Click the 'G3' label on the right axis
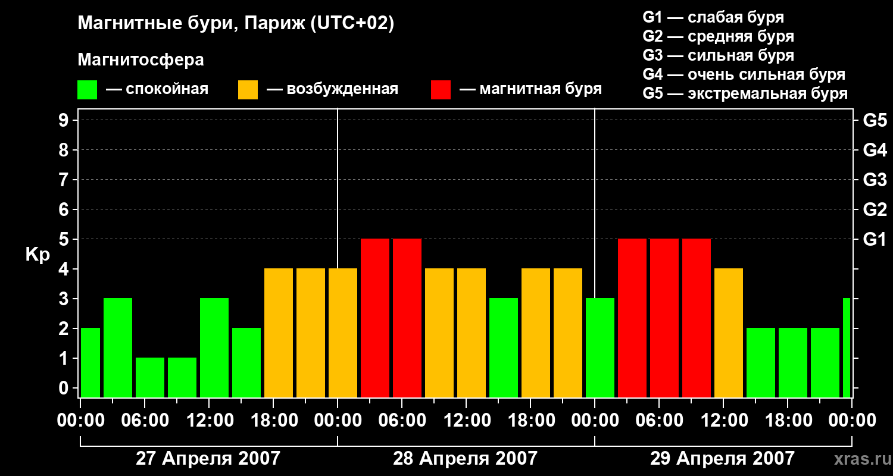 (875, 180)
